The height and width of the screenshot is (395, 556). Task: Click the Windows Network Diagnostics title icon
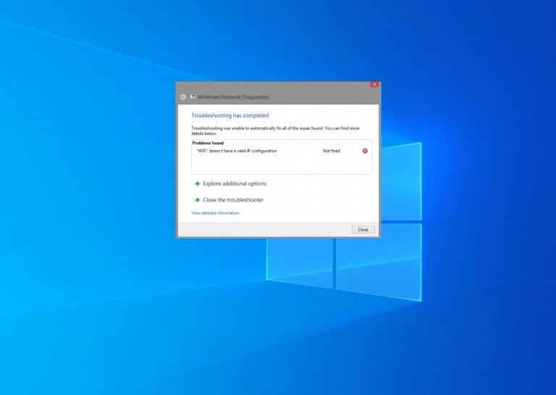tap(193, 96)
